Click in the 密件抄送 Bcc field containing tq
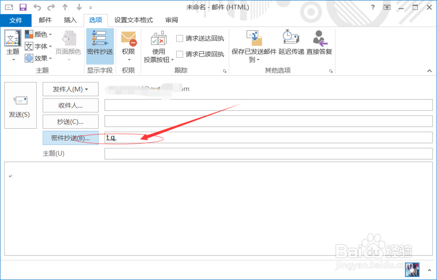Viewport: 437px width, 280px height. pos(268,137)
